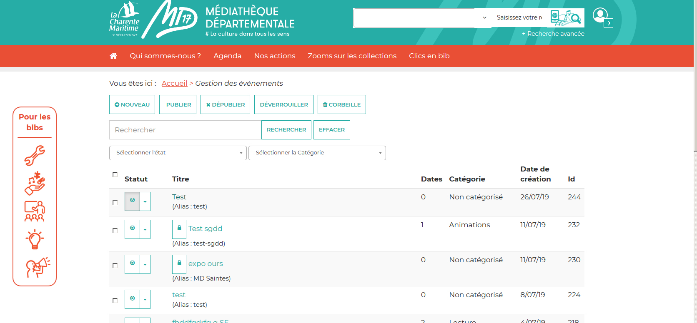Tick the checkbox for Test row id 244
This screenshot has width=697, height=323.
[115, 203]
